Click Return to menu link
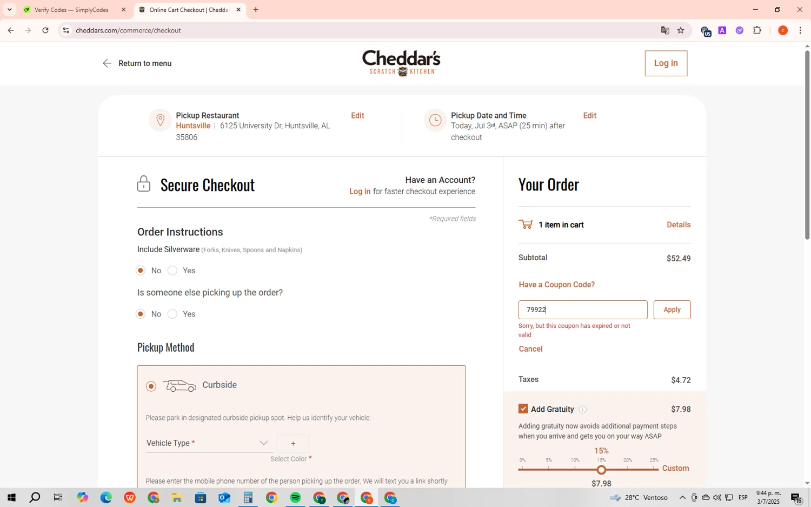 pos(145,63)
